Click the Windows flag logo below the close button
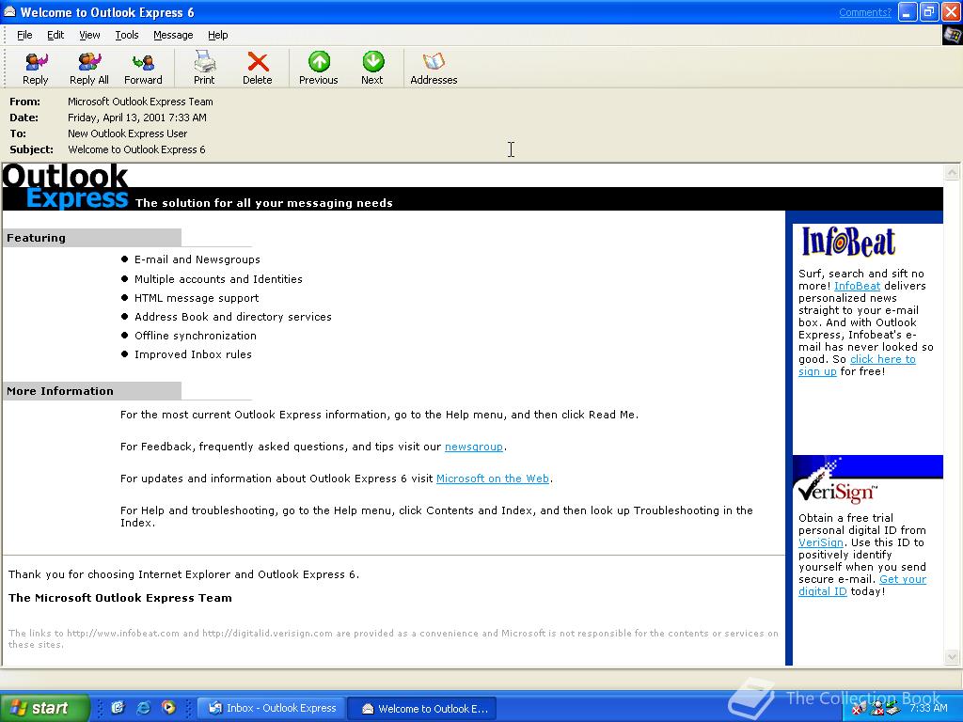The width and height of the screenshot is (963, 722). pos(952,35)
